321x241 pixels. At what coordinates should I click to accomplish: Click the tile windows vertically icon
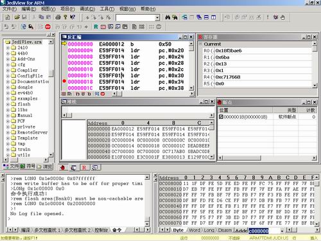point(213,17)
